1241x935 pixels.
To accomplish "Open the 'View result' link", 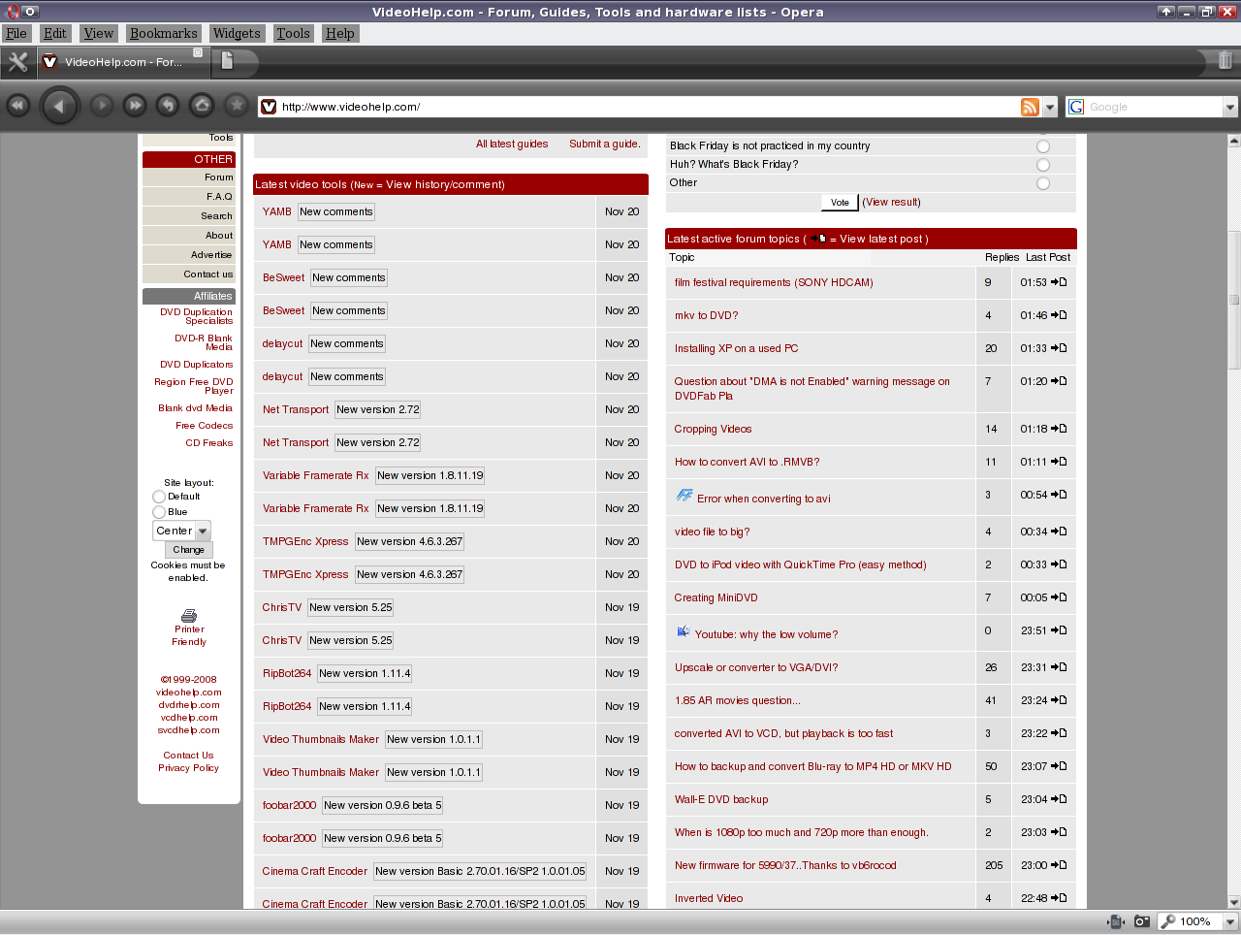I will pos(892,202).
